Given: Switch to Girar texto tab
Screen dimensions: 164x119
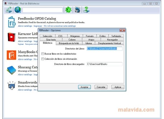Looking at the screenshot, I should pyautogui.click(x=51, y=40).
